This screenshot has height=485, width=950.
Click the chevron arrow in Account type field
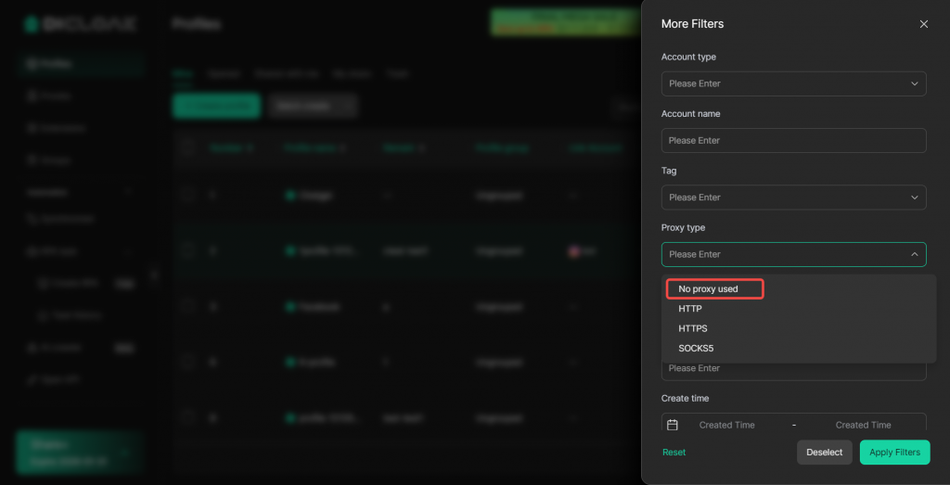[913, 83]
